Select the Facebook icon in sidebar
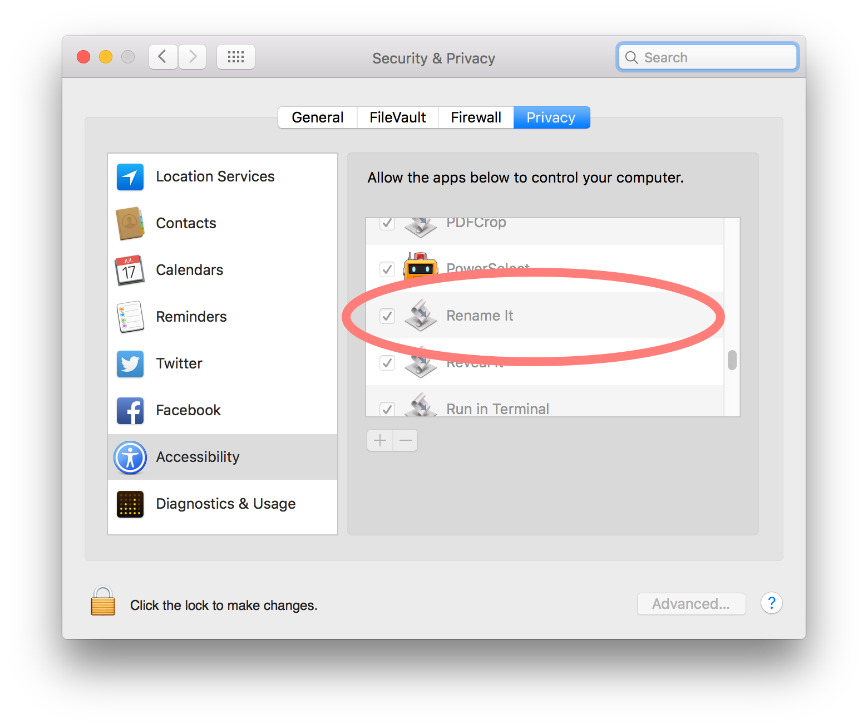 [130, 411]
